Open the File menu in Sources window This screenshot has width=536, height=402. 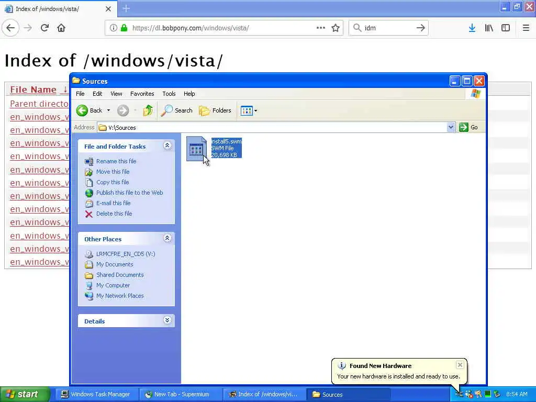(80, 94)
